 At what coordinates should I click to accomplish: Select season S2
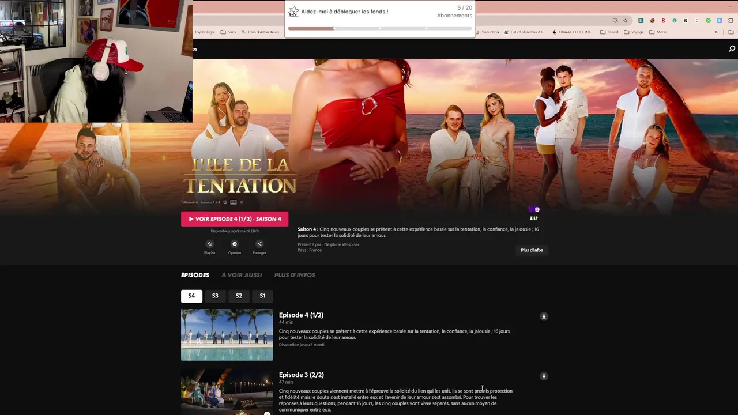(x=239, y=296)
